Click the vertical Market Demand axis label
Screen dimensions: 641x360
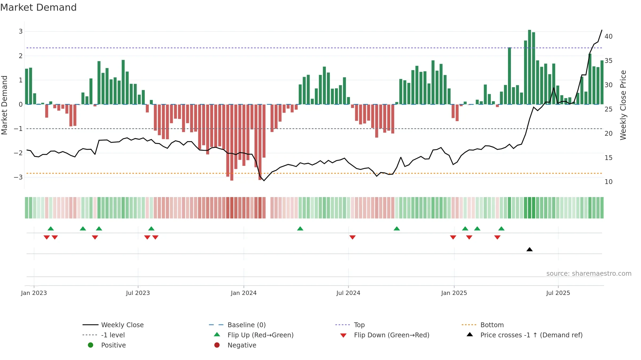click(4, 105)
